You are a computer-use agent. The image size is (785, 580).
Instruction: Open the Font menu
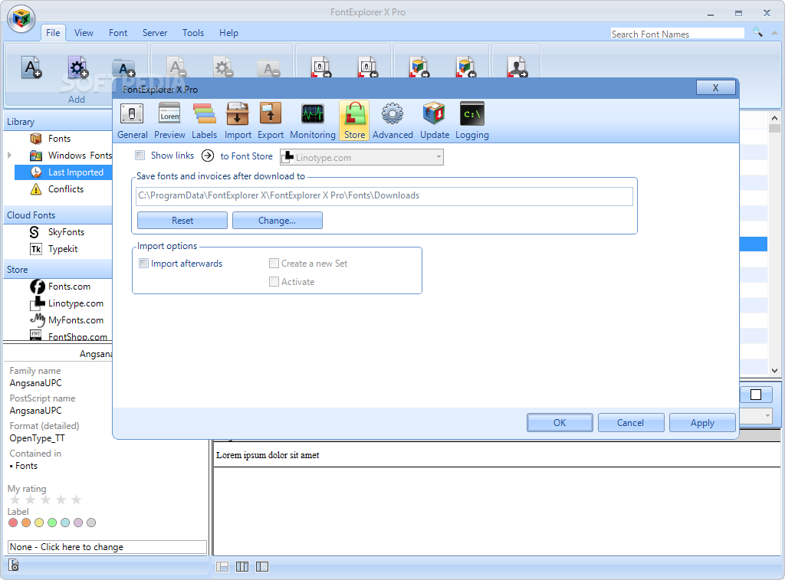pyautogui.click(x=118, y=32)
